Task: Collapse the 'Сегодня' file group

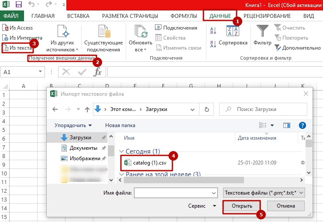Action: (122, 151)
